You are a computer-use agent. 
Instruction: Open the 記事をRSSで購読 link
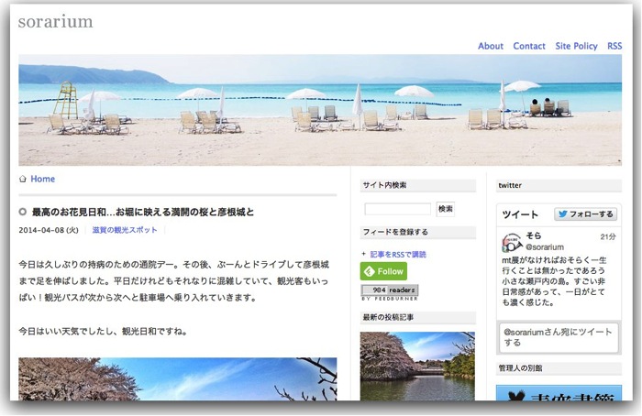[398, 255]
